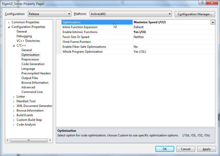The height and width of the screenshot is (156, 220).
Task: Open the Platform dropdown showing Active(x64)
Action: 131,14
